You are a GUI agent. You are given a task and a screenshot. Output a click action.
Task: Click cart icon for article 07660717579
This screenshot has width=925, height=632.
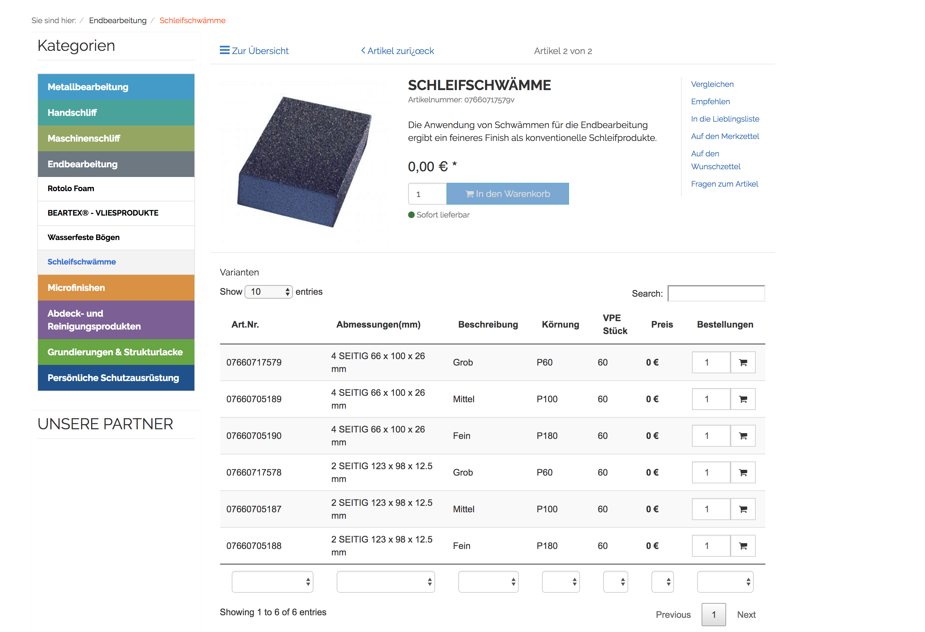coord(743,363)
